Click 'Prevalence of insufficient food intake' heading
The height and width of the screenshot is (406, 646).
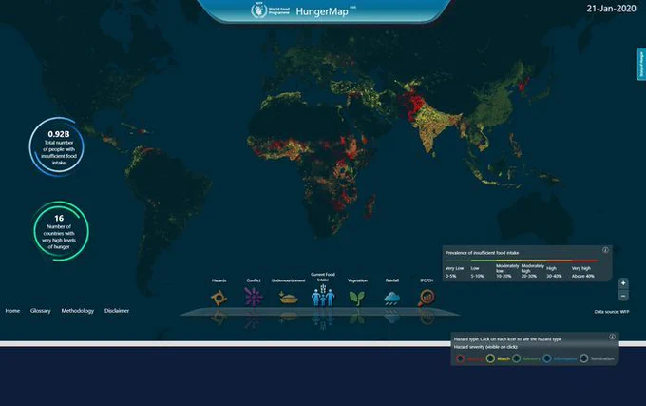coord(482,253)
